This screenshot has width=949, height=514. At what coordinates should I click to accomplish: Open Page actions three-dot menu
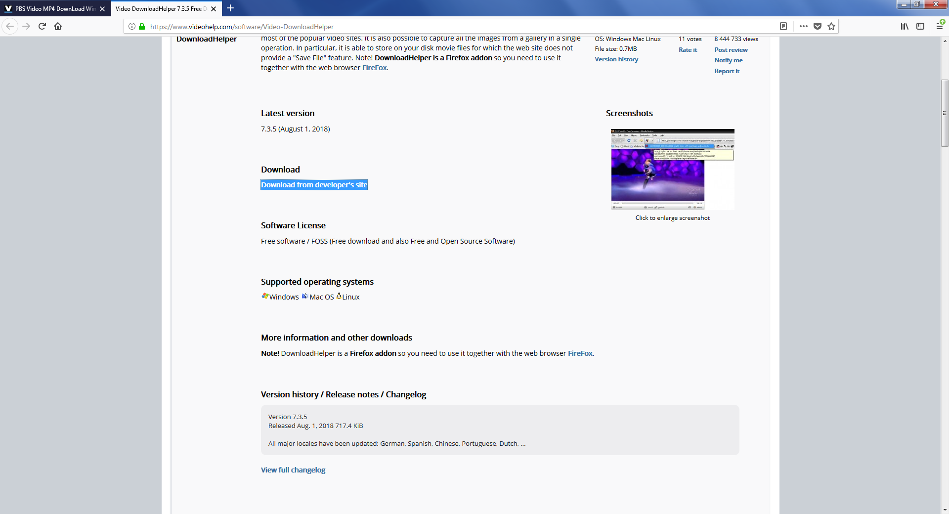pyautogui.click(x=804, y=26)
